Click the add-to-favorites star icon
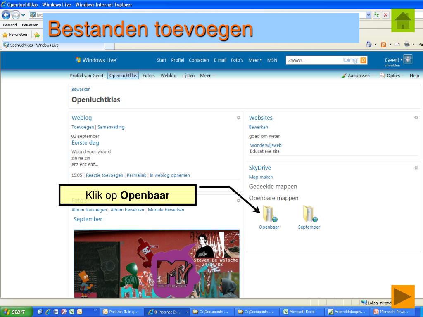The image size is (423, 317). coord(37,35)
